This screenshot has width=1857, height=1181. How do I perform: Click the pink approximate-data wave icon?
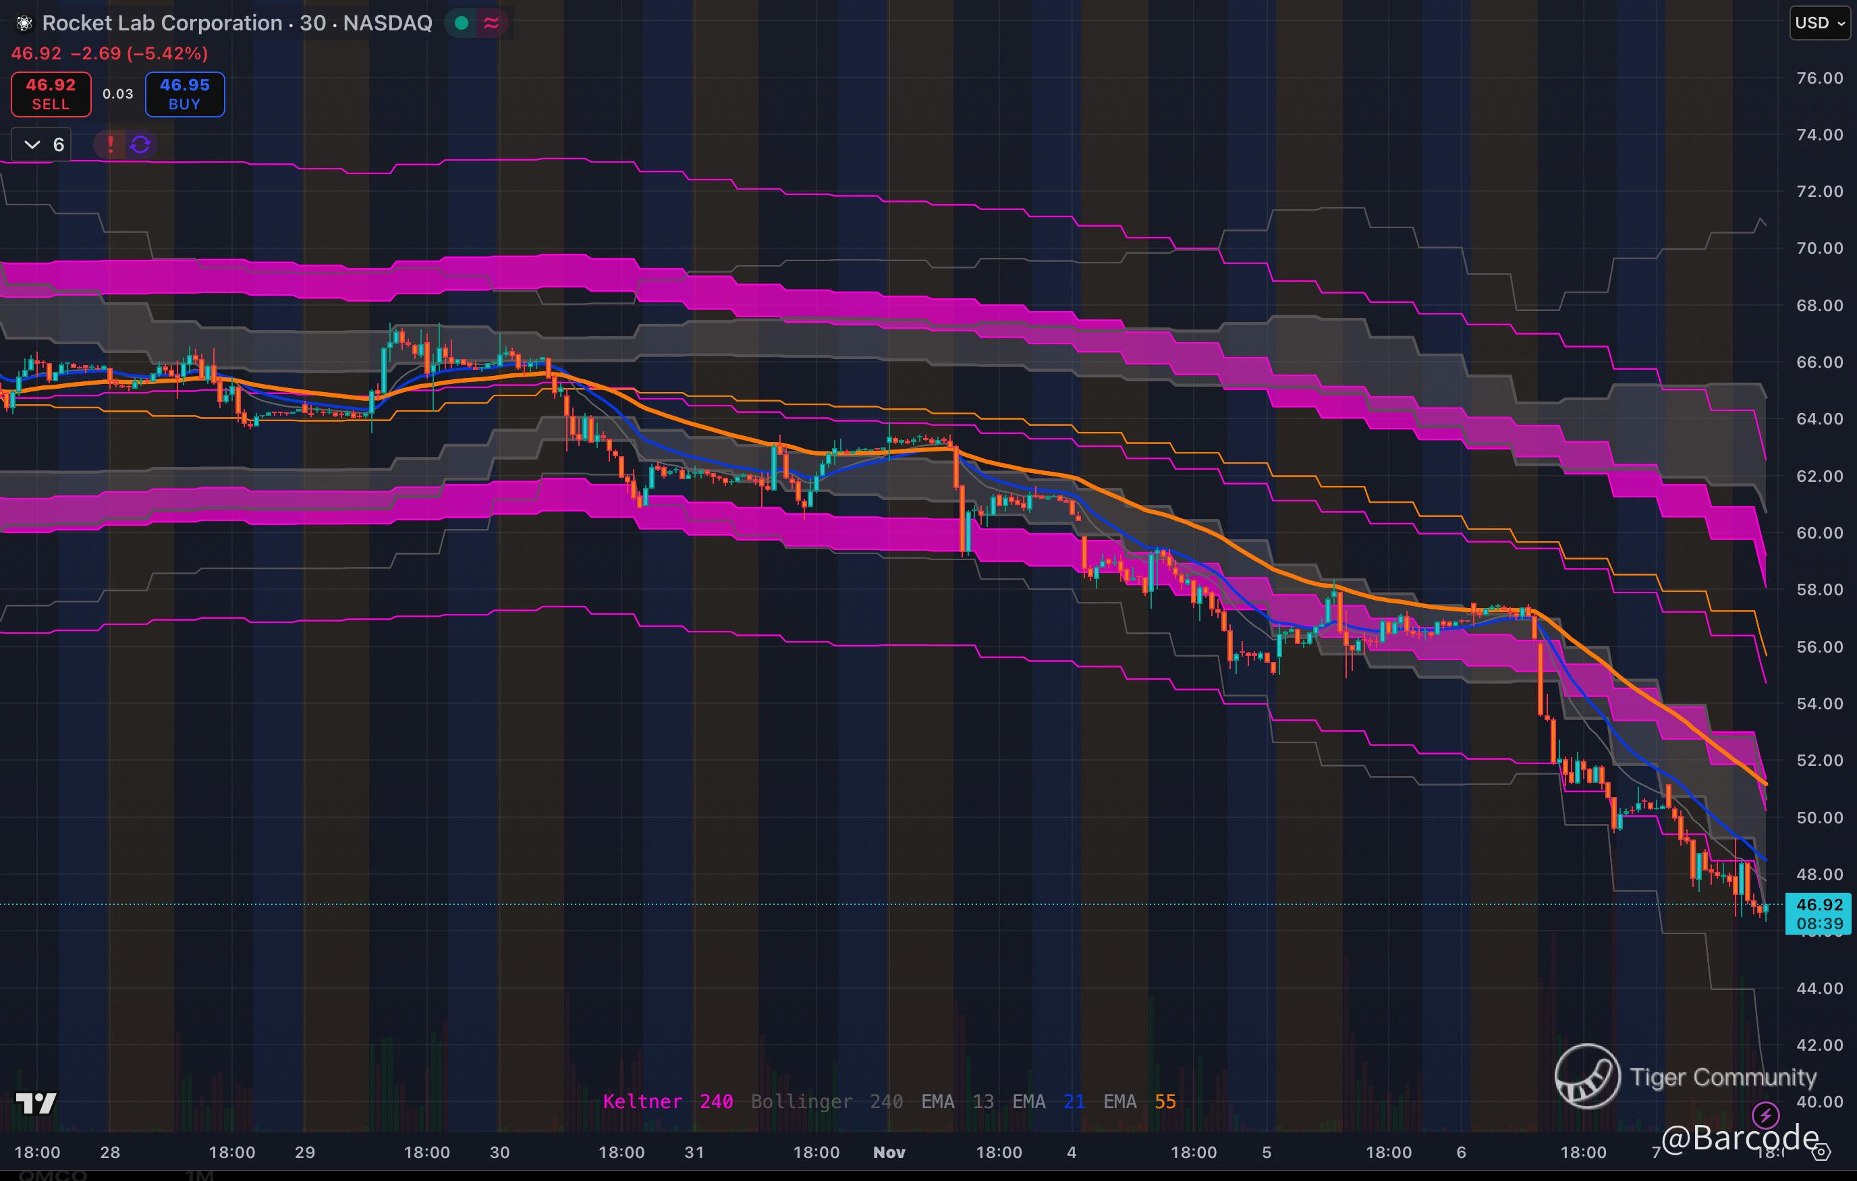[x=491, y=24]
